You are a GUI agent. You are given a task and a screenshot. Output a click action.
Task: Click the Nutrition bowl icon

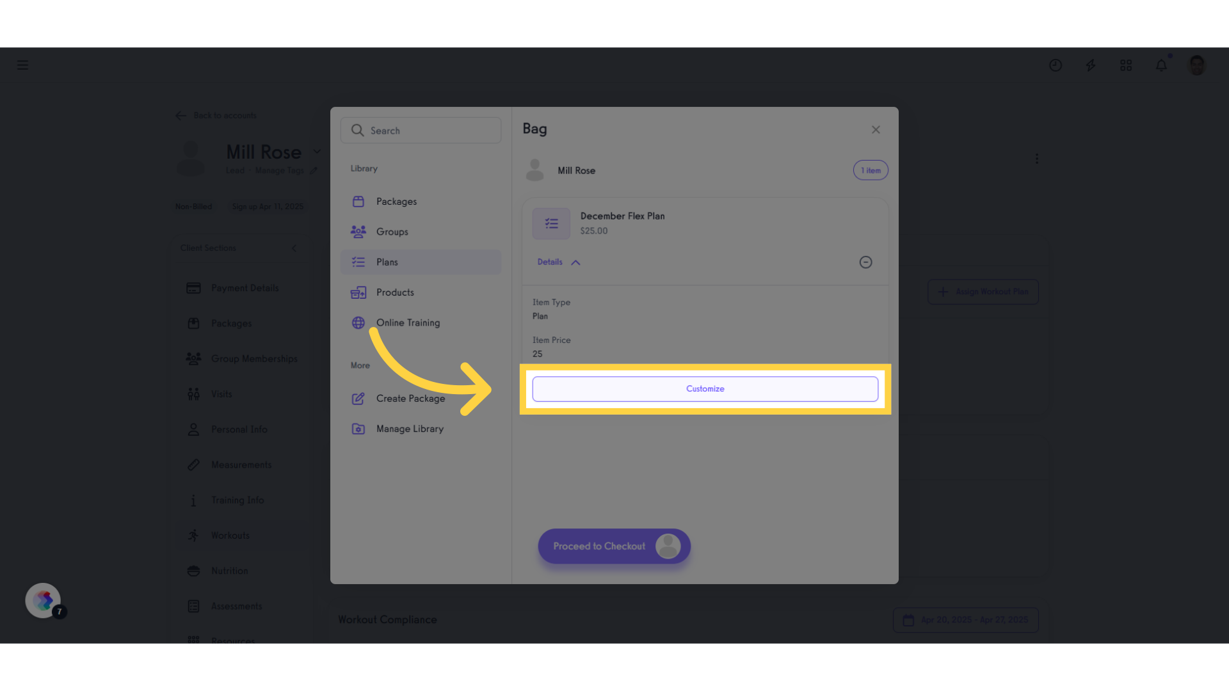(x=193, y=571)
